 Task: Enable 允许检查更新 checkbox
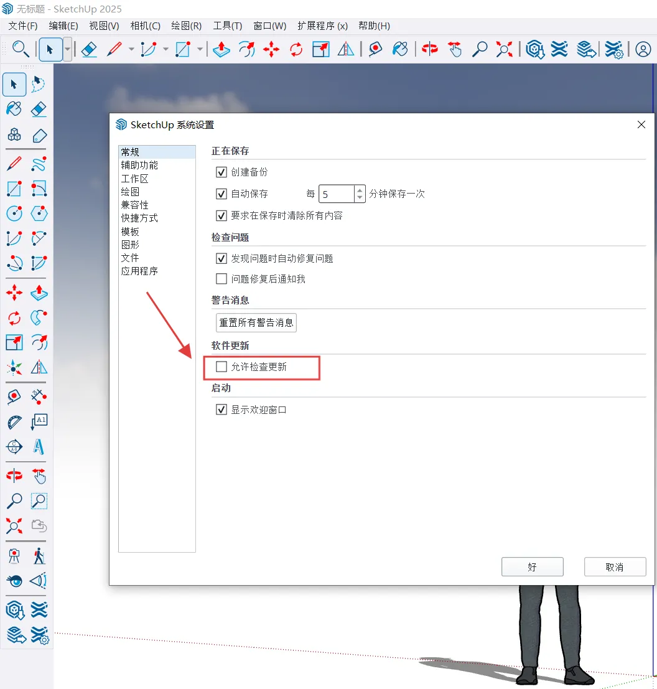click(x=221, y=367)
